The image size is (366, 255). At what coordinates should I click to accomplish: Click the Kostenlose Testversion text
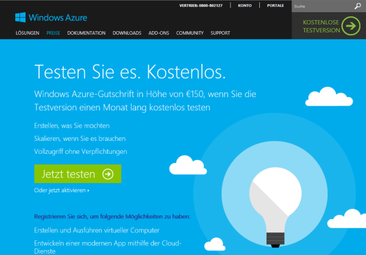click(321, 26)
